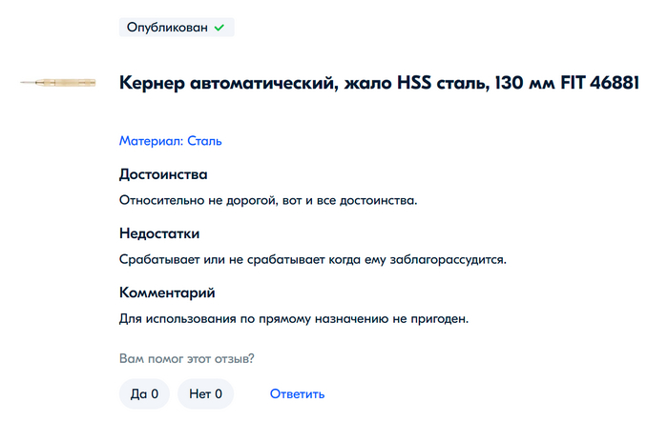Viewport: 668px width, 423px height.
Task: Click the "FIT 46881" model number in the title
Action: click(x=598, y=84)
